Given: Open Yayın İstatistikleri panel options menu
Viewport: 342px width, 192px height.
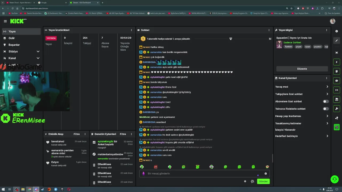Looking at the screenshot, I should [x=131, y=30].
